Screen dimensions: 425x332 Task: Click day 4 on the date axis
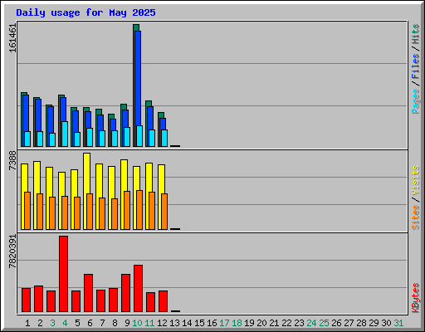coord(65,323)
